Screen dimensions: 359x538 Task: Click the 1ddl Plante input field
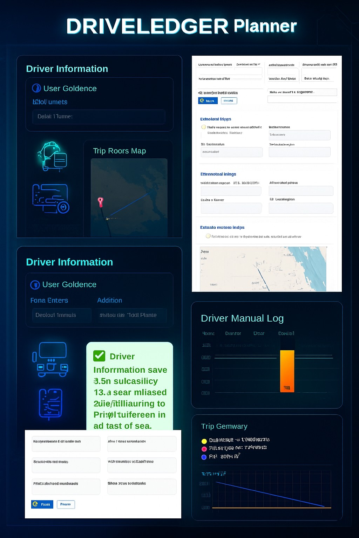pyautogui.click(x=131, y=315)
